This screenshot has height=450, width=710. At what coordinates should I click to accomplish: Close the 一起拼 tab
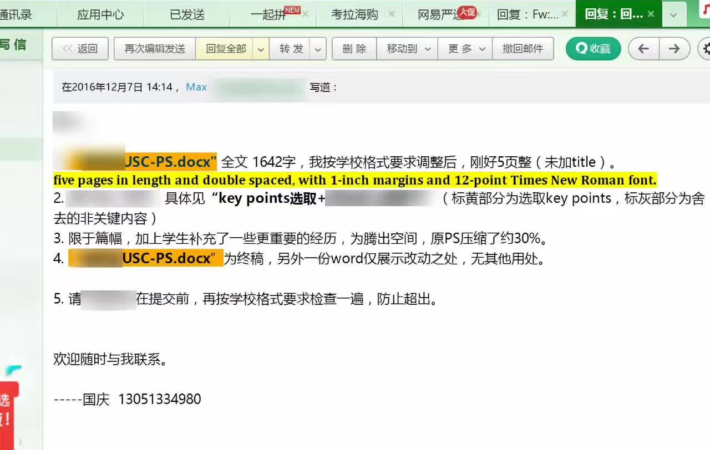click(x=305, y=14)
